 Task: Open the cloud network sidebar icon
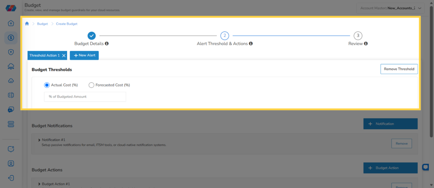(11, 67)
